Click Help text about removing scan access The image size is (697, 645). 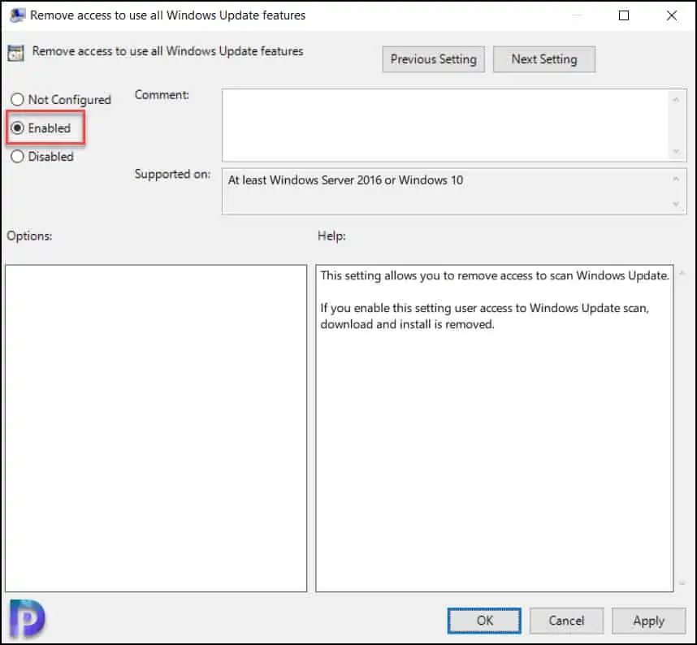(494, 275)
